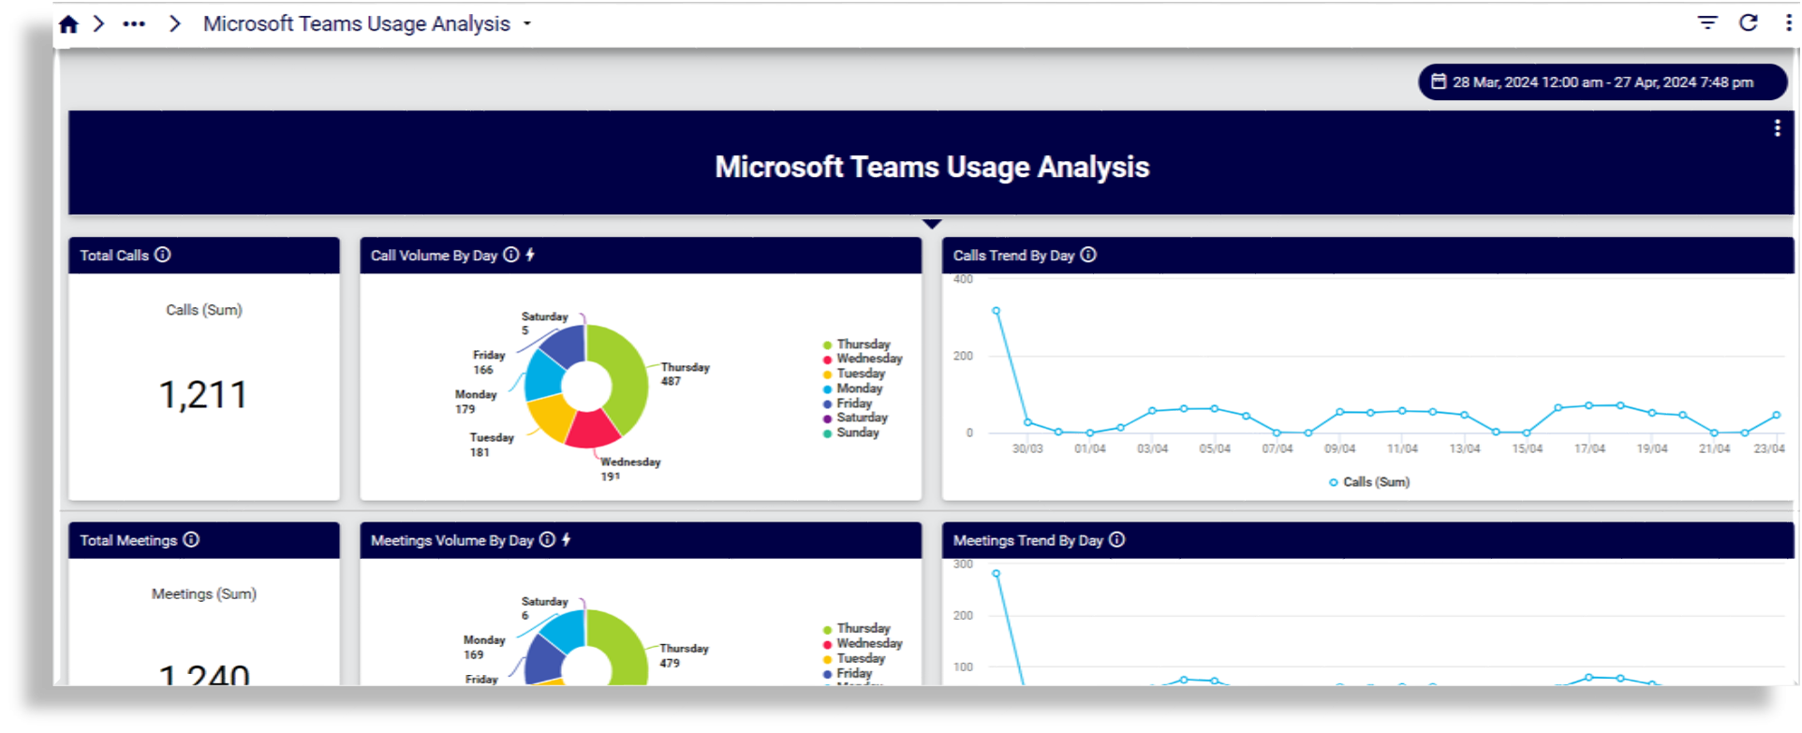
Task: Click the Wednesday 191 donut label
Action: point(630,469)
